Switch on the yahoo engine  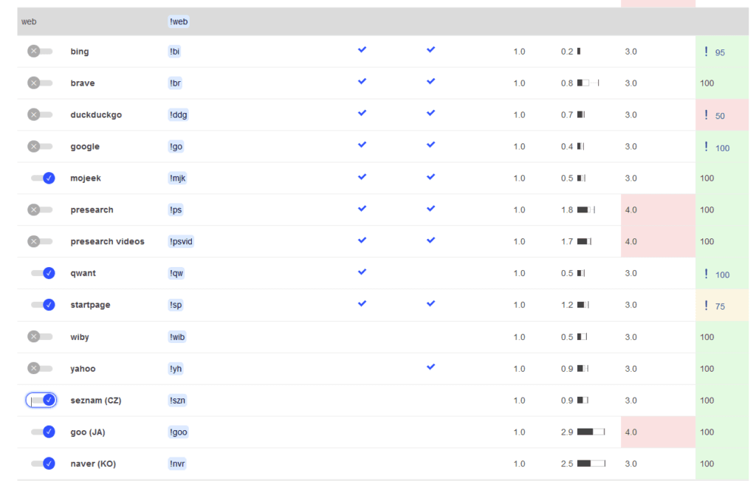tap(40, 368)
